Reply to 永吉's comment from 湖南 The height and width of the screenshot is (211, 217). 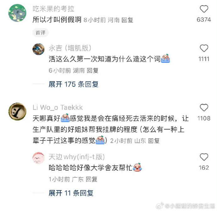point(92,71)
